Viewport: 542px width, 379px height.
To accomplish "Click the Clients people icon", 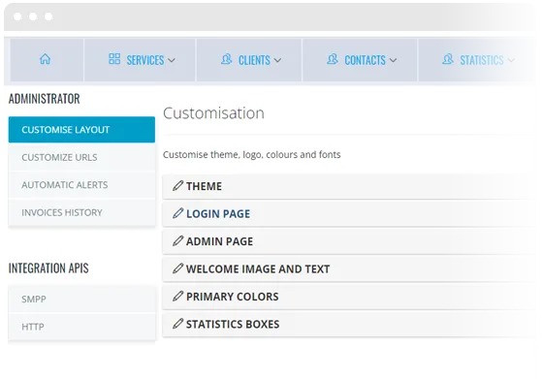I will click(227, 59).
